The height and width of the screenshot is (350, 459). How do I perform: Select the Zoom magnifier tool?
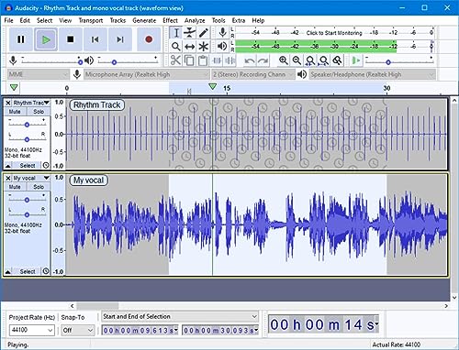pos(176,47)
